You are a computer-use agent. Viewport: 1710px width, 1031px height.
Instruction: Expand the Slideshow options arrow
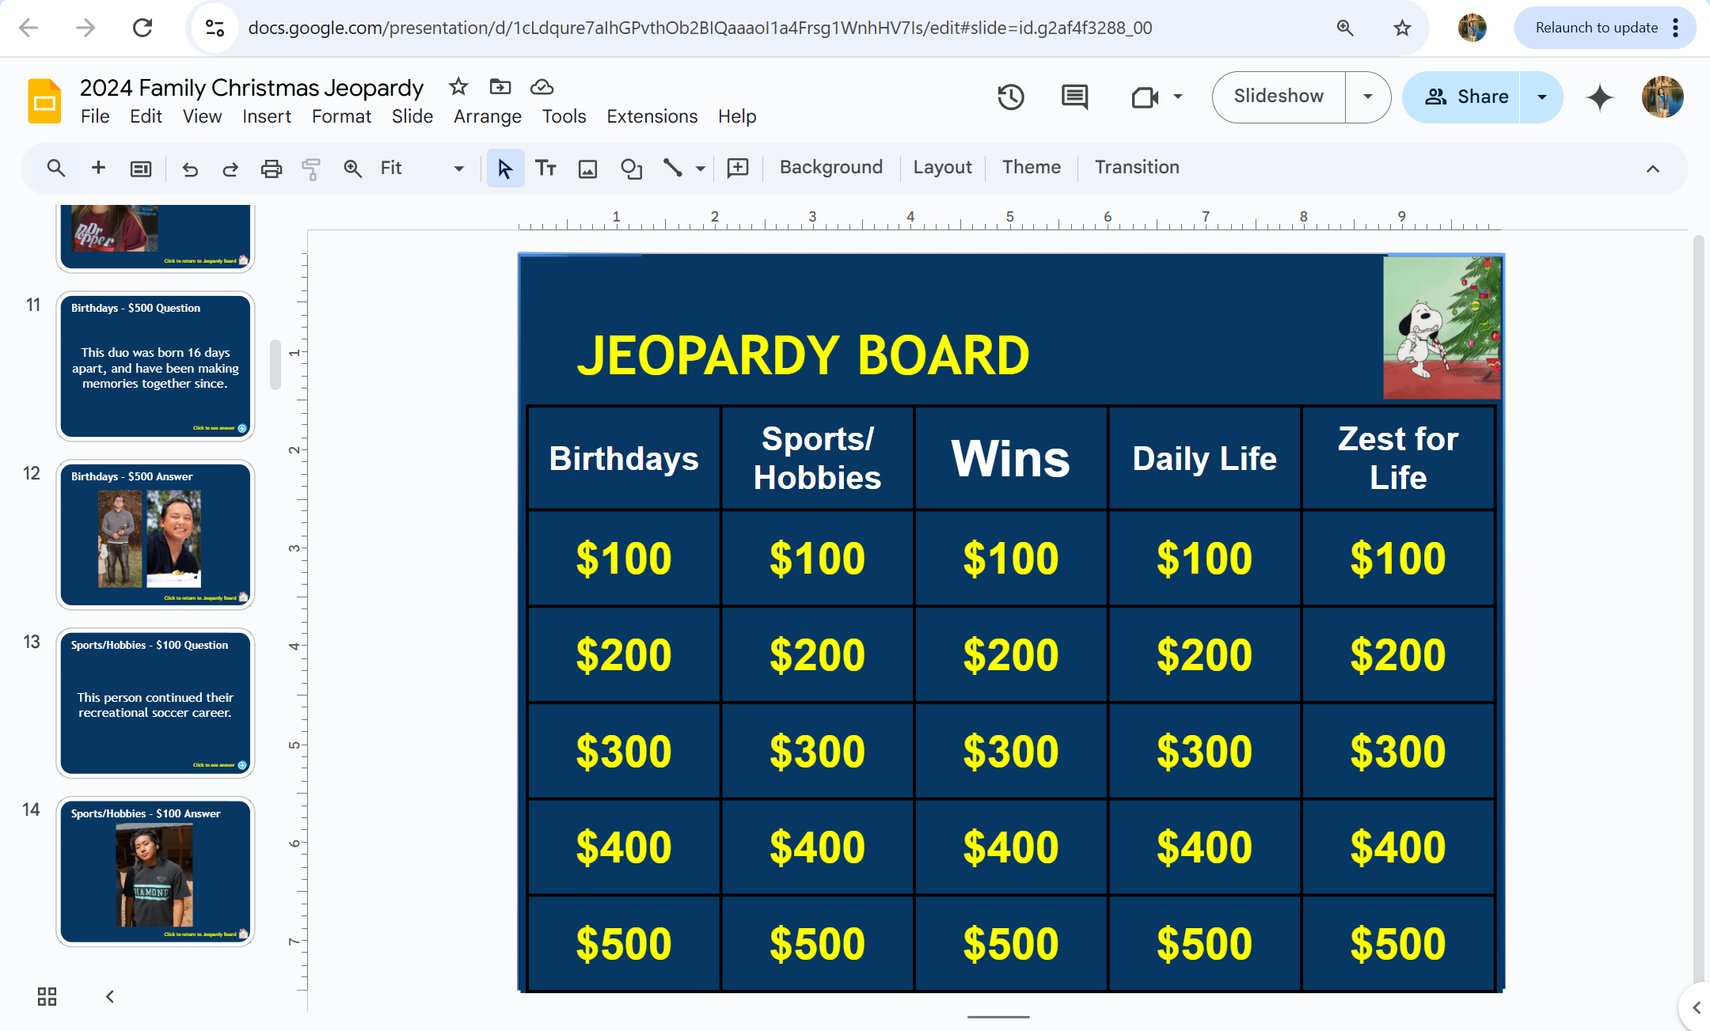point(1367,97)
